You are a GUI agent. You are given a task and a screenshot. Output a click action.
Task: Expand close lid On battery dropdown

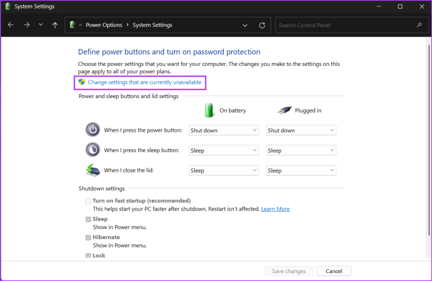[223, 171]
